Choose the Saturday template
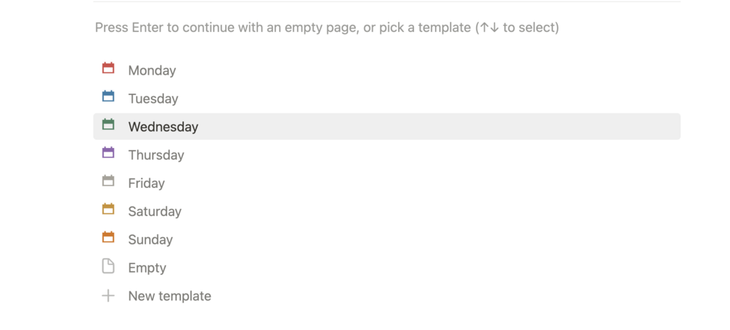Screen dimensions: 730x330 155,212
